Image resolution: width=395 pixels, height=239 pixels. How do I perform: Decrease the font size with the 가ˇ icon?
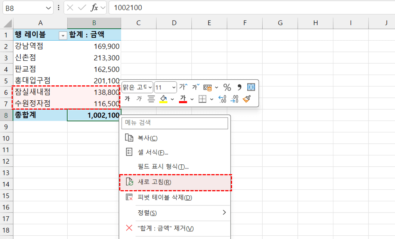pyautogui.click(x=195, y=87)
